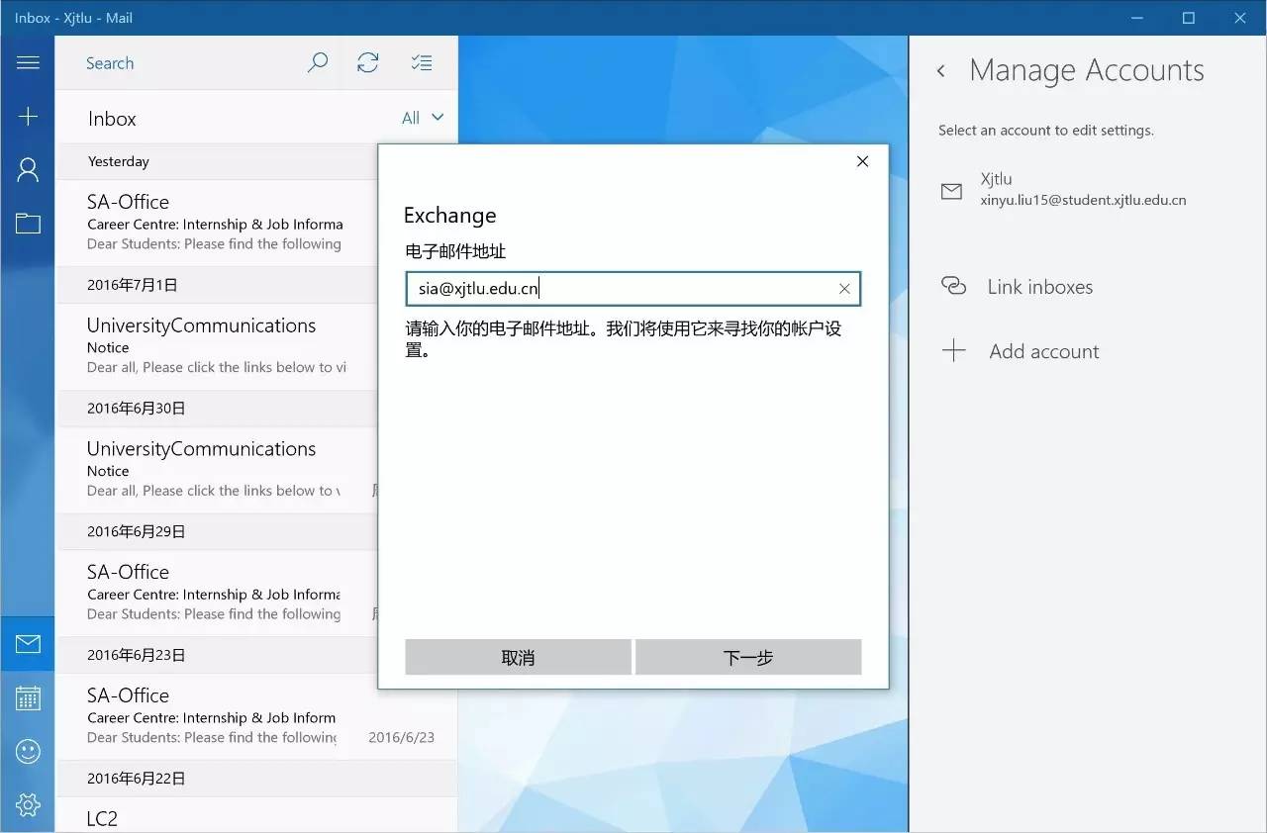Open the feedback smiley icon

28,752
